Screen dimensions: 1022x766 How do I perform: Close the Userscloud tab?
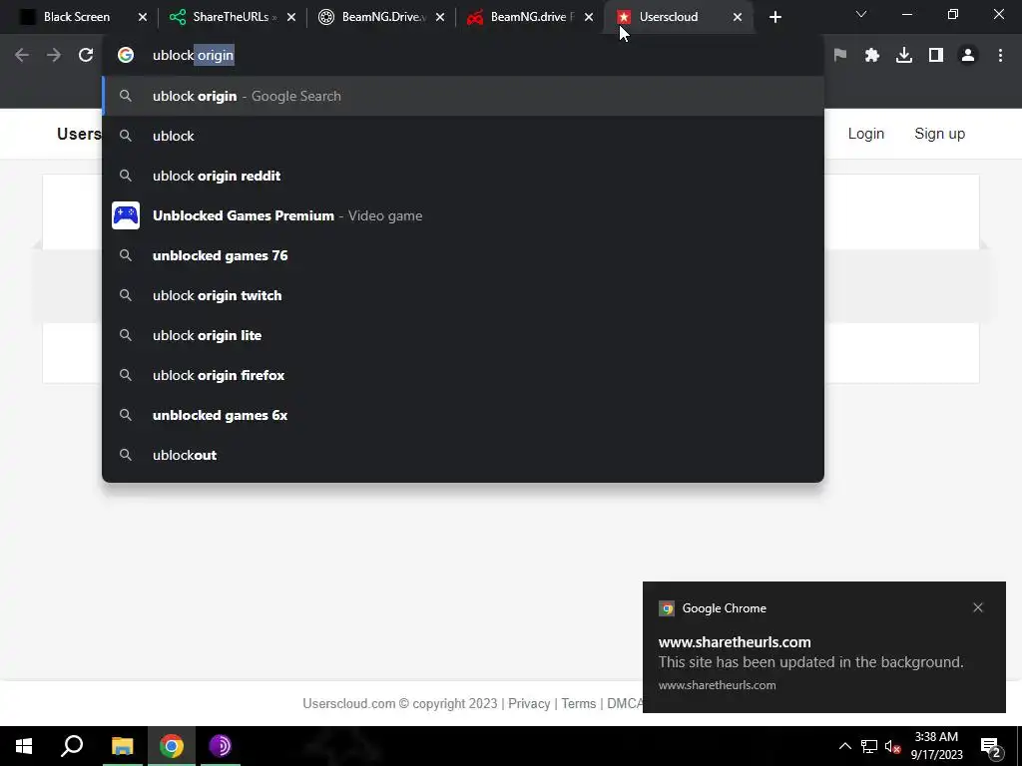(738, 18)
